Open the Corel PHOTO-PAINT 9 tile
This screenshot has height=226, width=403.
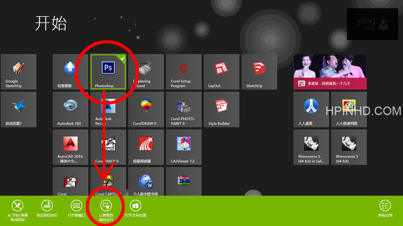click(184, 109)
